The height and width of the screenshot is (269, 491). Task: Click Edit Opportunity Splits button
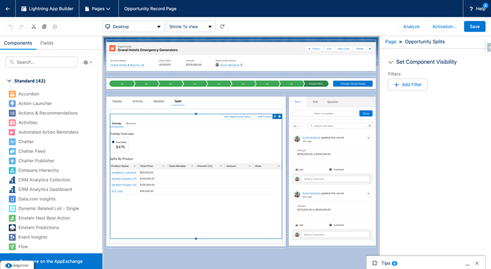point(237,117)
